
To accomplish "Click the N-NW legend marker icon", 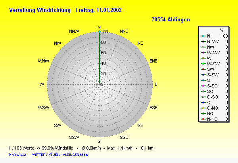I will [x=203, y=42].
